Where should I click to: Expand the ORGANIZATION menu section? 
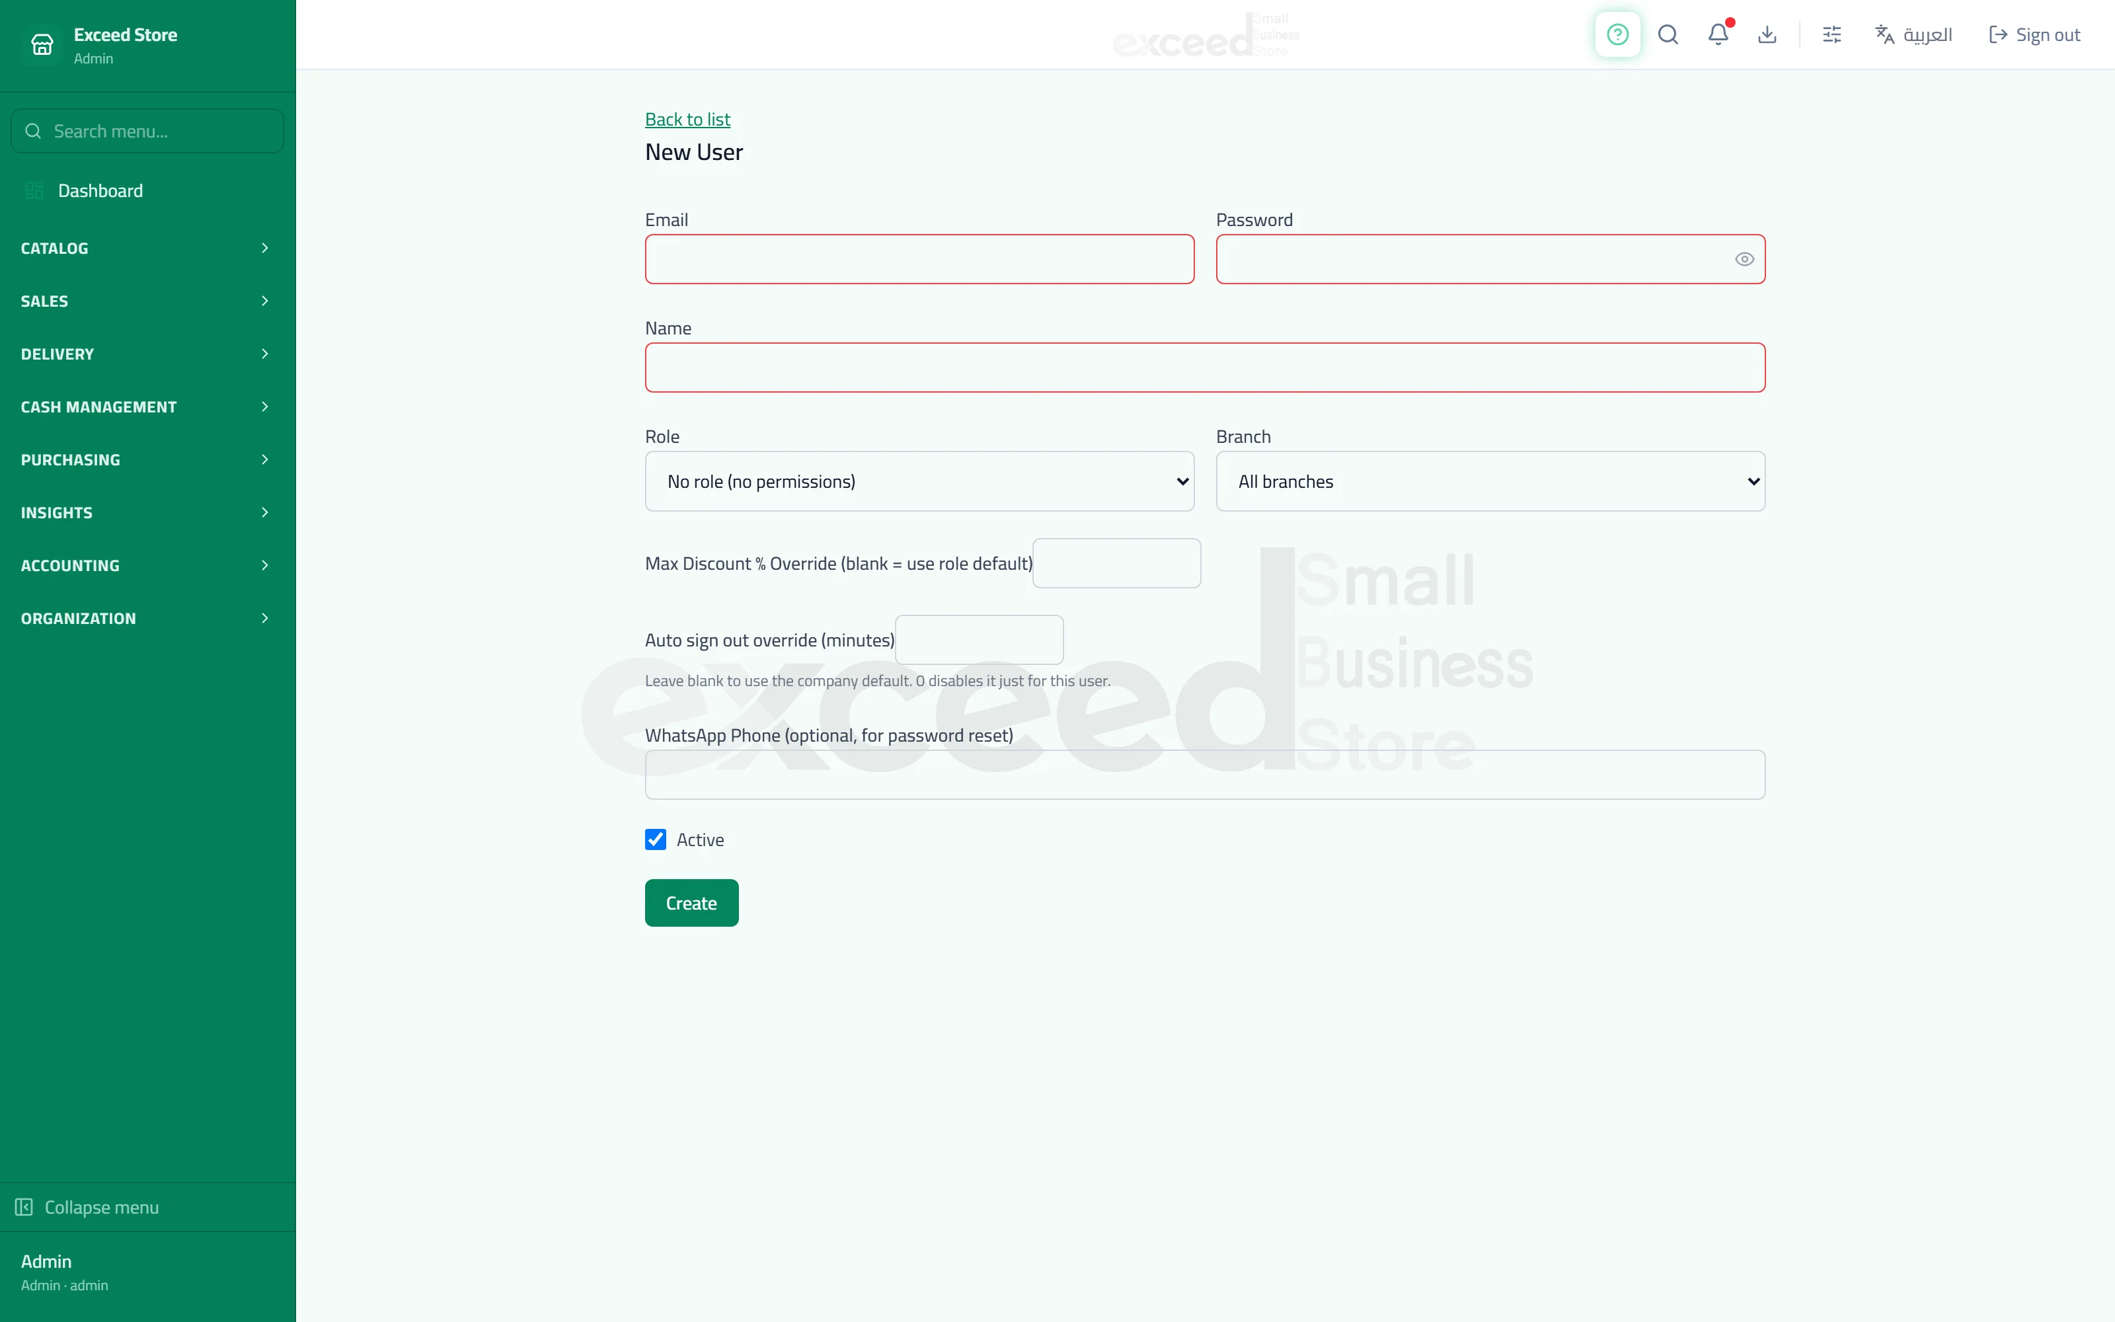point(145,618)
